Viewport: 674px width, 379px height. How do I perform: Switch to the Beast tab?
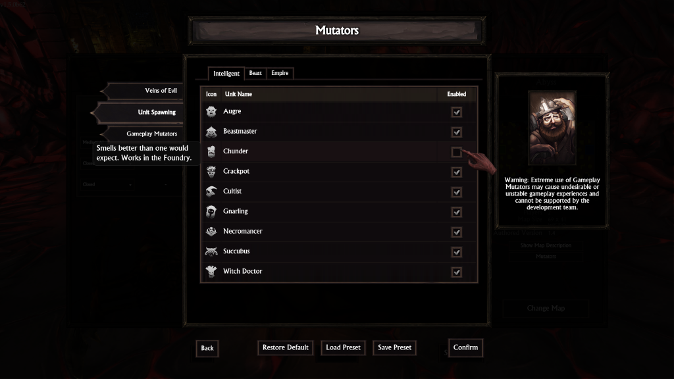255,74
